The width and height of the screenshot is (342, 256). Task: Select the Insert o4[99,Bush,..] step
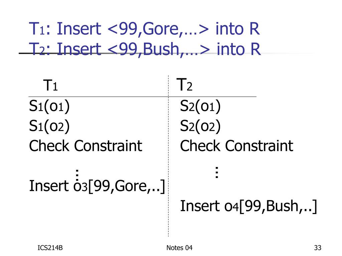[248, 206]
